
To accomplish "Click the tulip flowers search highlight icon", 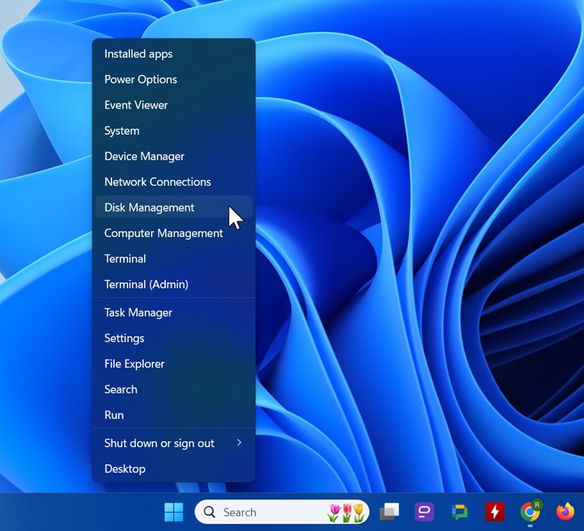I will point(346,512).
